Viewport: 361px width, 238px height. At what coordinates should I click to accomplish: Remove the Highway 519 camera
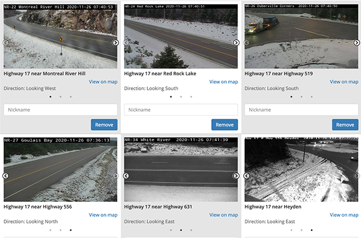[345, 125]
